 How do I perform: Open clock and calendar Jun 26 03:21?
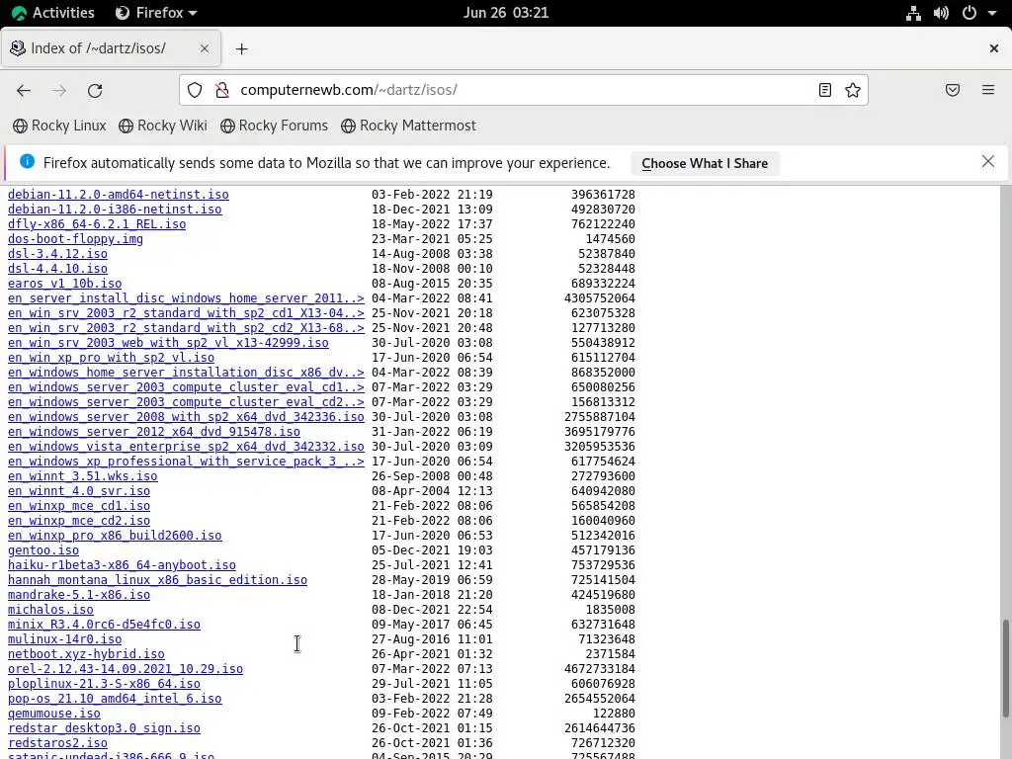506,13
